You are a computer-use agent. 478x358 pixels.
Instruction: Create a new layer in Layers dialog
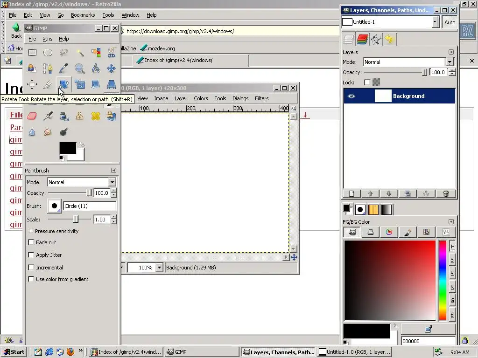tap(352, 193)
